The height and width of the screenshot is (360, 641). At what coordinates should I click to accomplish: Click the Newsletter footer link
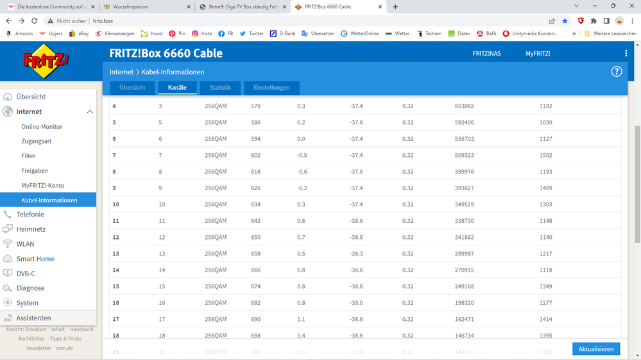39,348
